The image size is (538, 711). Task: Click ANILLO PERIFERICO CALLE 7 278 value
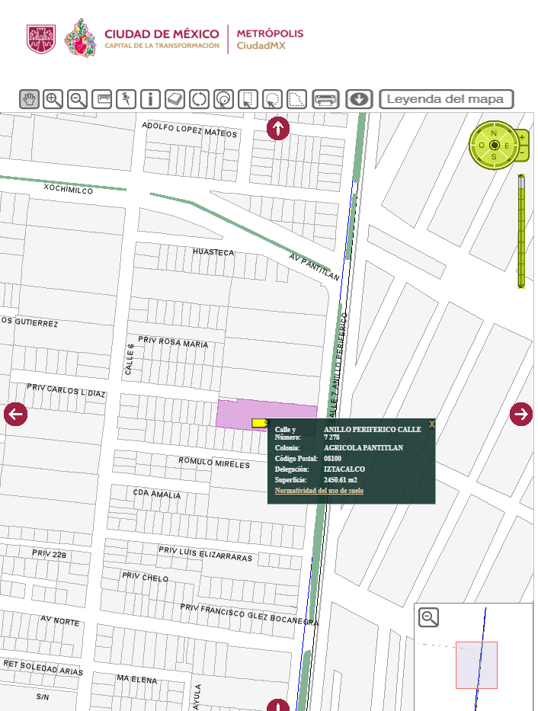click(x=372, y=433)
